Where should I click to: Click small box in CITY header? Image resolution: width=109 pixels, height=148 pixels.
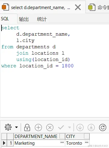pyautogui.click(x=87, y=136)
